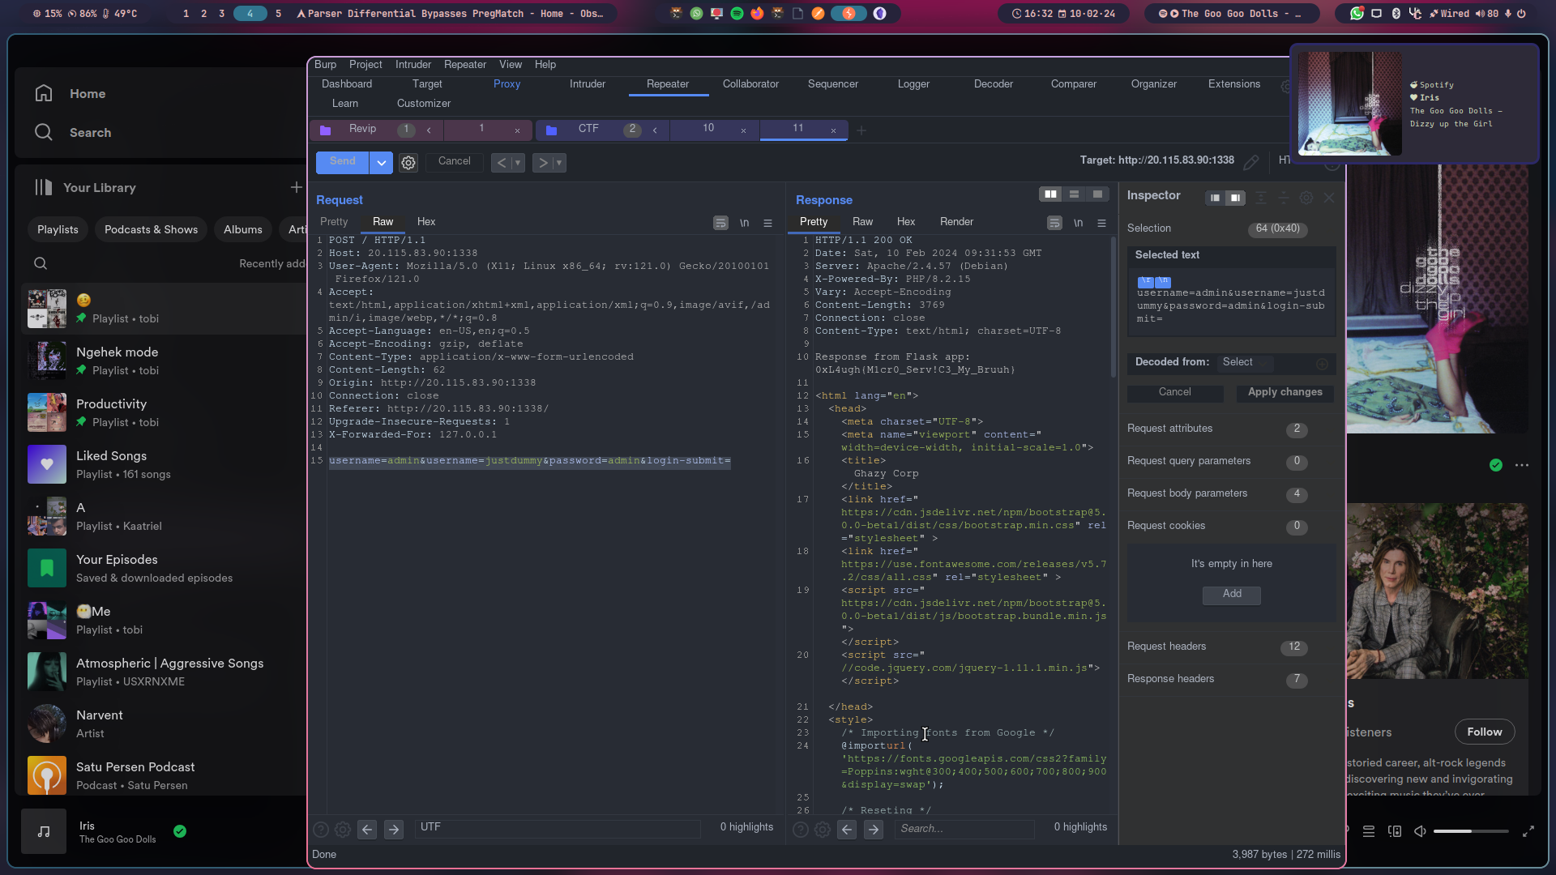Toggle \n characters display in Response viewer
1556x875 pixels.
coord(1078,223)
